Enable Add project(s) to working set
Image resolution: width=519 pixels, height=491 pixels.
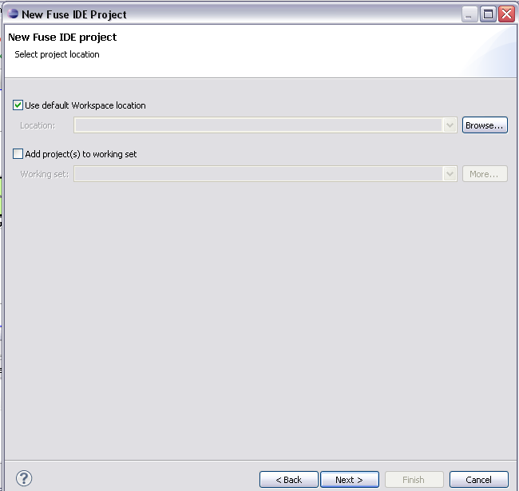coord(18,154)
